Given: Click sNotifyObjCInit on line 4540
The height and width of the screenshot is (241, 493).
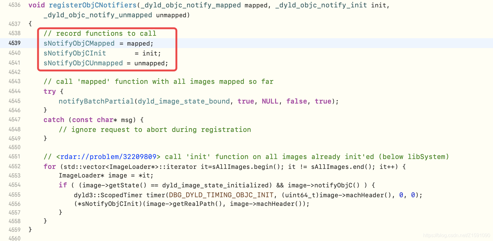Looking at the screenshot, I should click(75, 53).
